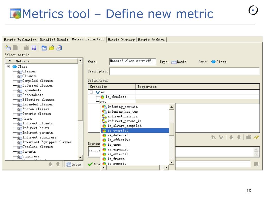This screenshot has height=198, width=264.
Task: Click the criteria list's scroll down arrow
Action: [171, 162]
